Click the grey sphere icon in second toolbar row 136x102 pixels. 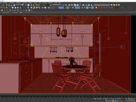[31, 8]
